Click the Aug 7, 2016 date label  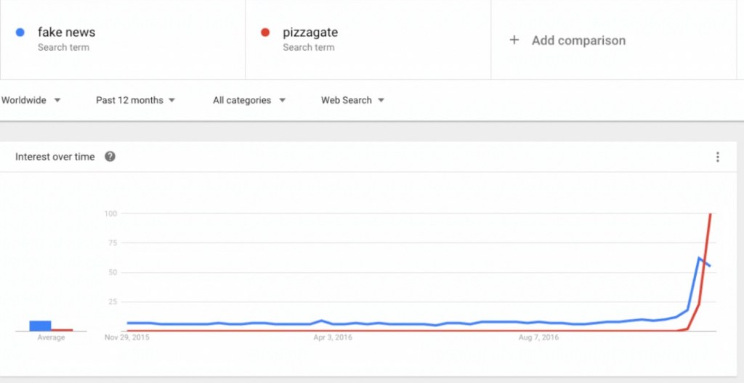[x=538, y=337]
